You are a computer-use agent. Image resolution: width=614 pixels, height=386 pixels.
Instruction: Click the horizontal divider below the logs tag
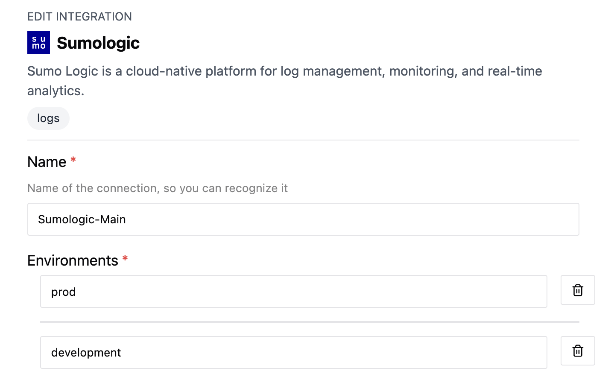[x=303, y=140]
